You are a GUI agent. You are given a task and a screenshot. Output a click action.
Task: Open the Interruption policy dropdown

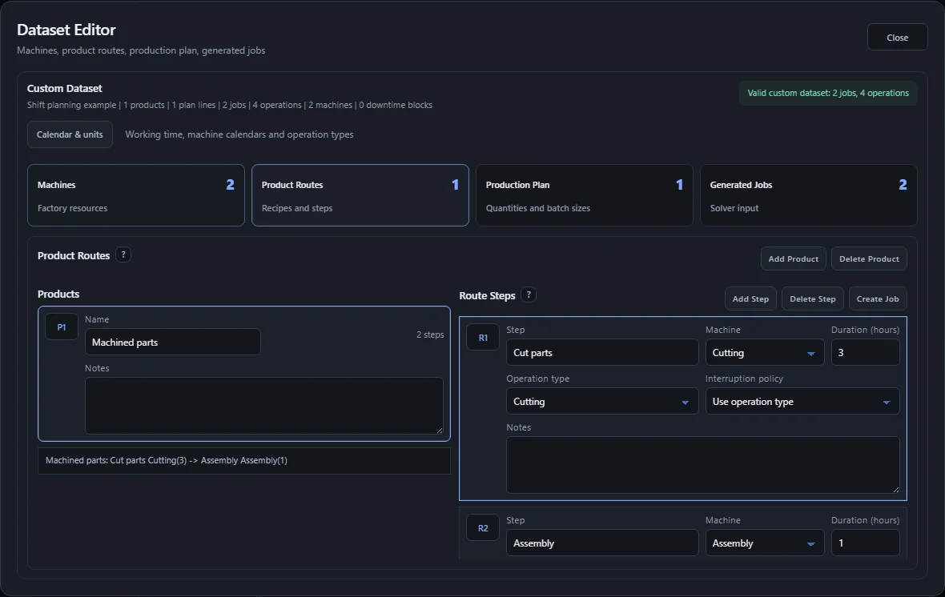(x=802, y=401)
